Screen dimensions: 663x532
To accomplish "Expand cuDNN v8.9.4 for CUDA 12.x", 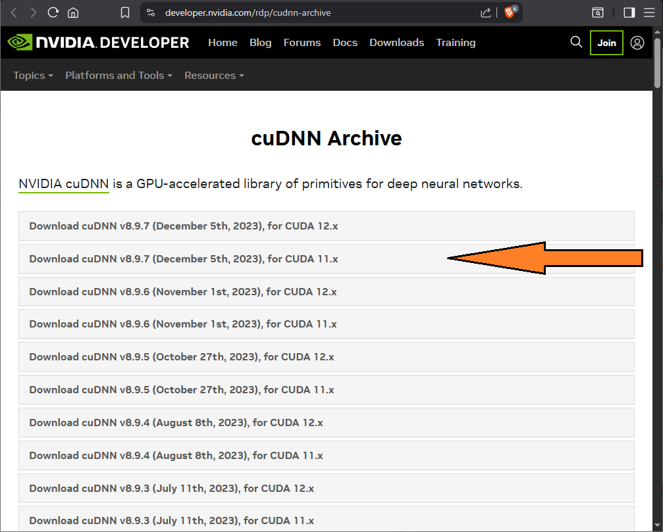I will coord(327,423).
